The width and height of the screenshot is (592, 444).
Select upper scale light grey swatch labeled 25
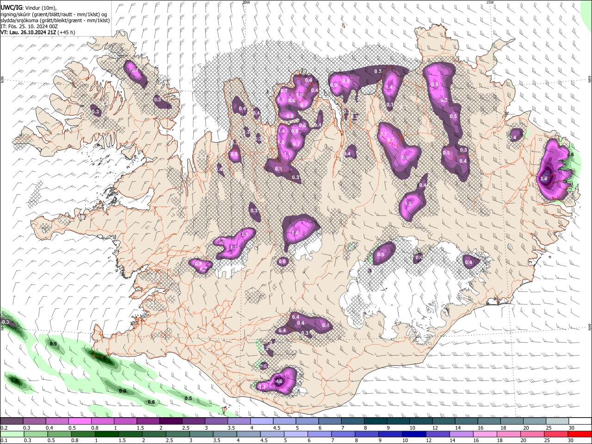point(558,421)
